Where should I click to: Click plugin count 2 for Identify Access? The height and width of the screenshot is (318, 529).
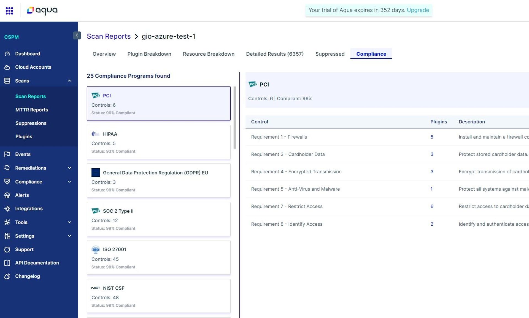(432, 224)
